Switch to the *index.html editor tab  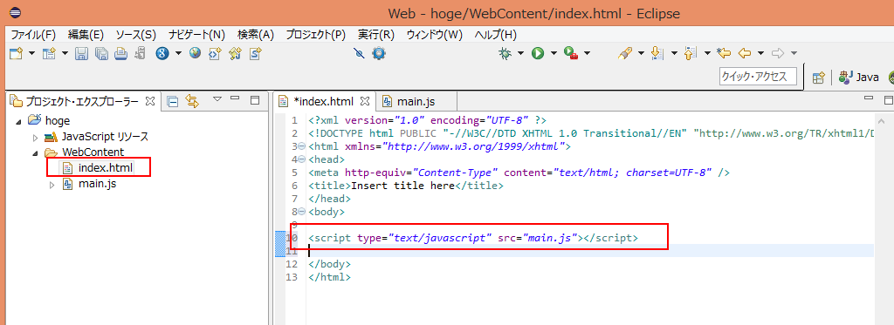point(323,101)
